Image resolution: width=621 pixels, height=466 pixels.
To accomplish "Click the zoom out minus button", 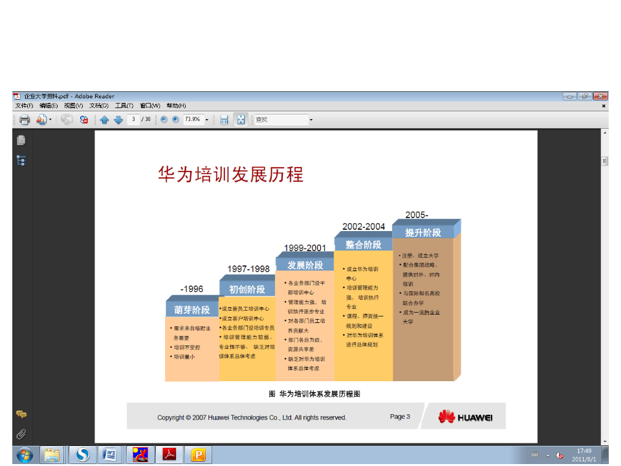I will click(x=164, y=119).
